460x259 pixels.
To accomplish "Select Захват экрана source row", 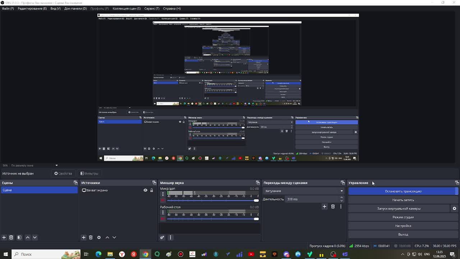I will click(119, 190).
